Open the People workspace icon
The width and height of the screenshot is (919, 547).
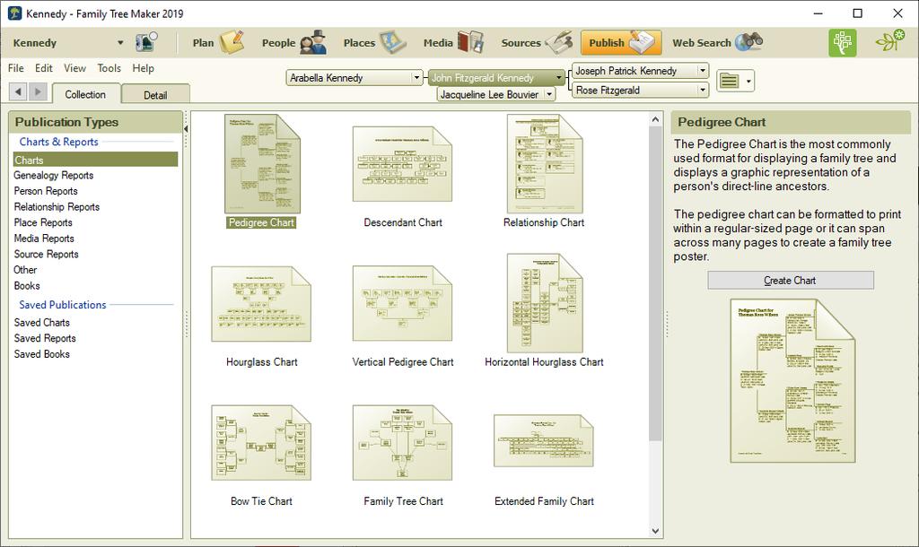(313, 42)
